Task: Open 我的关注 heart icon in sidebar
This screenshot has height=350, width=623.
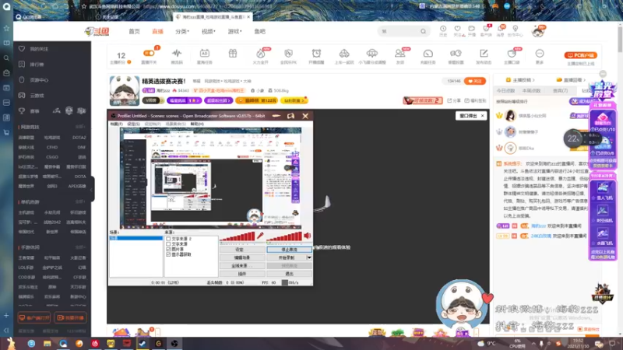Action: click(x=22, y=49)
